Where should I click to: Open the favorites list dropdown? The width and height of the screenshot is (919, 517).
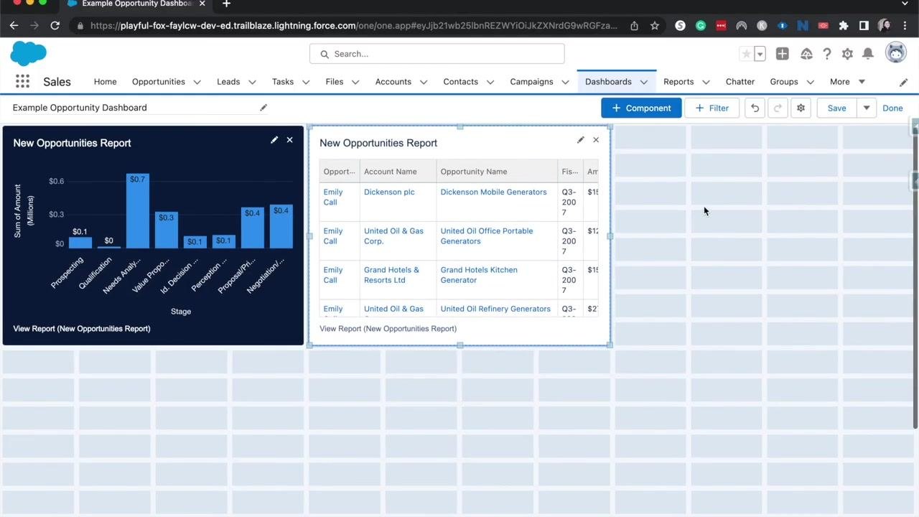[760, 54]
